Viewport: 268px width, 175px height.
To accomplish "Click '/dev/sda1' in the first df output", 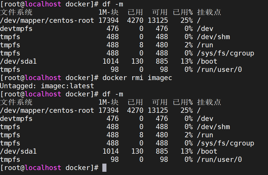I will [x=18, y=61].
